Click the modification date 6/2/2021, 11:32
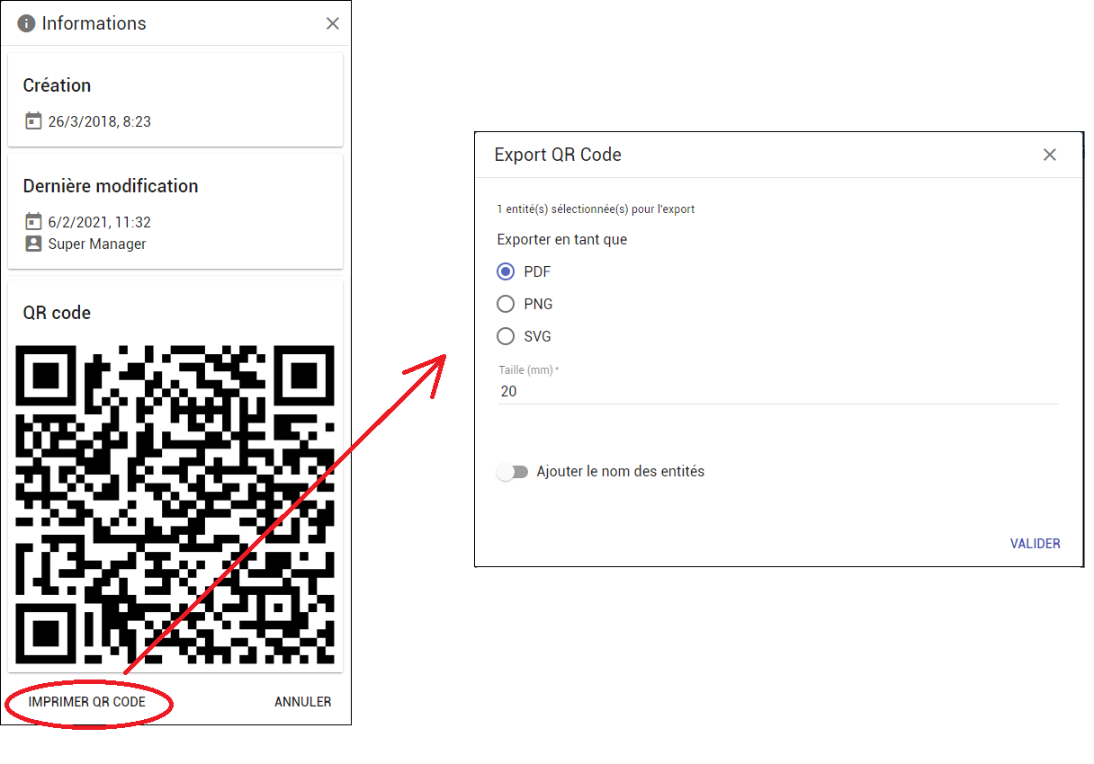 pyautogui.click(x=100, y=222)
